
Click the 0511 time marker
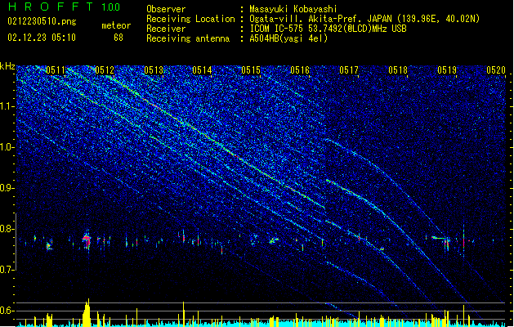click(56, 70)
